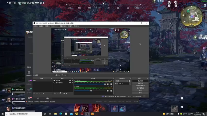Toggle lock on the game source row
207x116 pixels.
(72, 80)
